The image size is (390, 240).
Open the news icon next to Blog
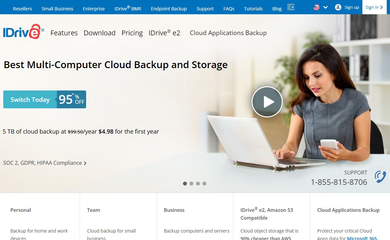(291, 7)
